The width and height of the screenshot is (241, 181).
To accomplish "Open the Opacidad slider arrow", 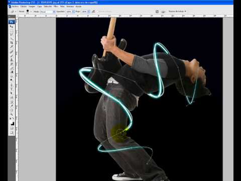I will [x=73, y=12].
